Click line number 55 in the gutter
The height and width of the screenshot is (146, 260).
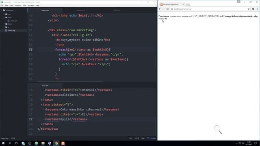pyautogui.click(x=31, y=49)
